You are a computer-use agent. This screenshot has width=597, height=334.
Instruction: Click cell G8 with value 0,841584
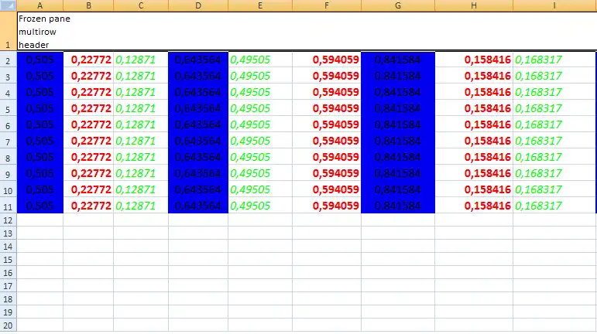pos(398,157)
